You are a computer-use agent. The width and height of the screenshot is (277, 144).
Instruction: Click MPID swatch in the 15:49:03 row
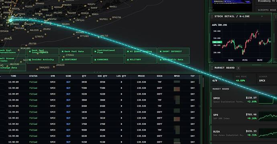[x=177, y=119]
